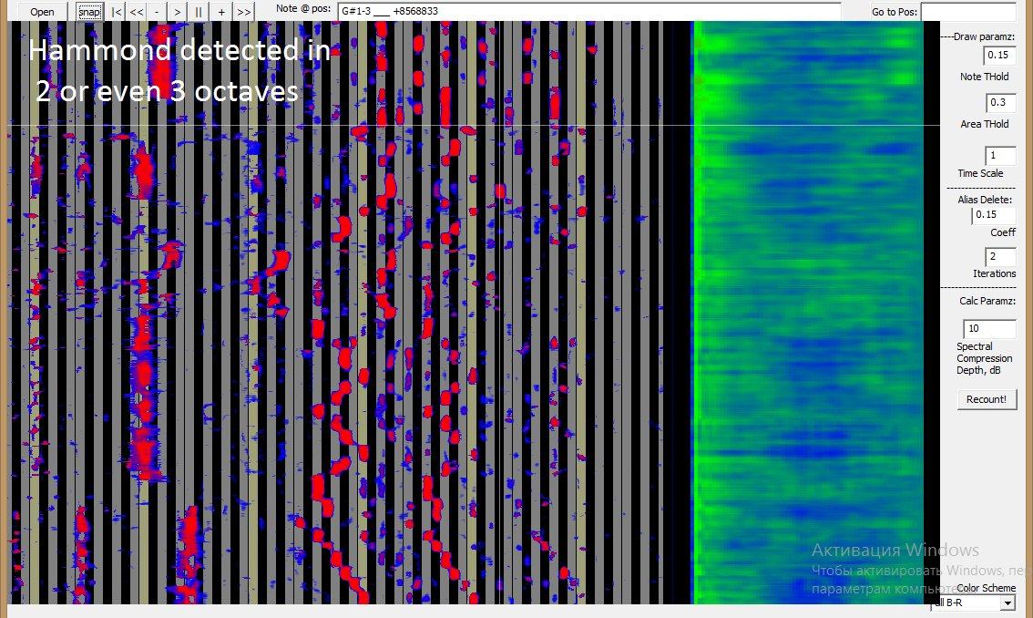Select the Note @ pos text field
The image size is (1033, 618).
click(589, 11)
